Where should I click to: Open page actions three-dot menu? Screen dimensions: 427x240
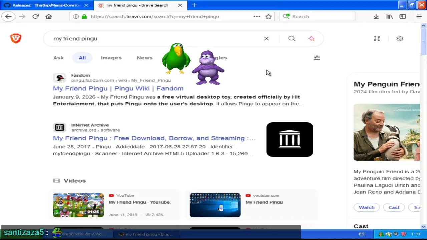pyautogui.click(x=257, y=16)
